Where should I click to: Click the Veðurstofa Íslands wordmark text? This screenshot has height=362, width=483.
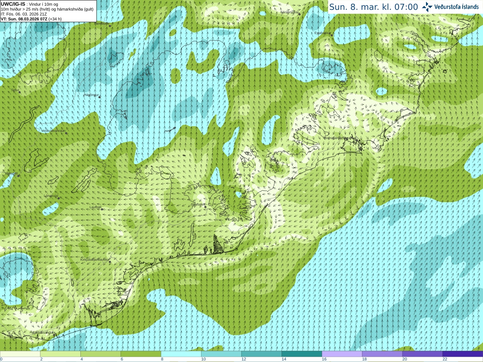456,7
